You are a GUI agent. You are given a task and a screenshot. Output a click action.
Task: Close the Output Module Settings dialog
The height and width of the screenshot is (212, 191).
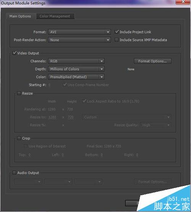click(183, 2)
